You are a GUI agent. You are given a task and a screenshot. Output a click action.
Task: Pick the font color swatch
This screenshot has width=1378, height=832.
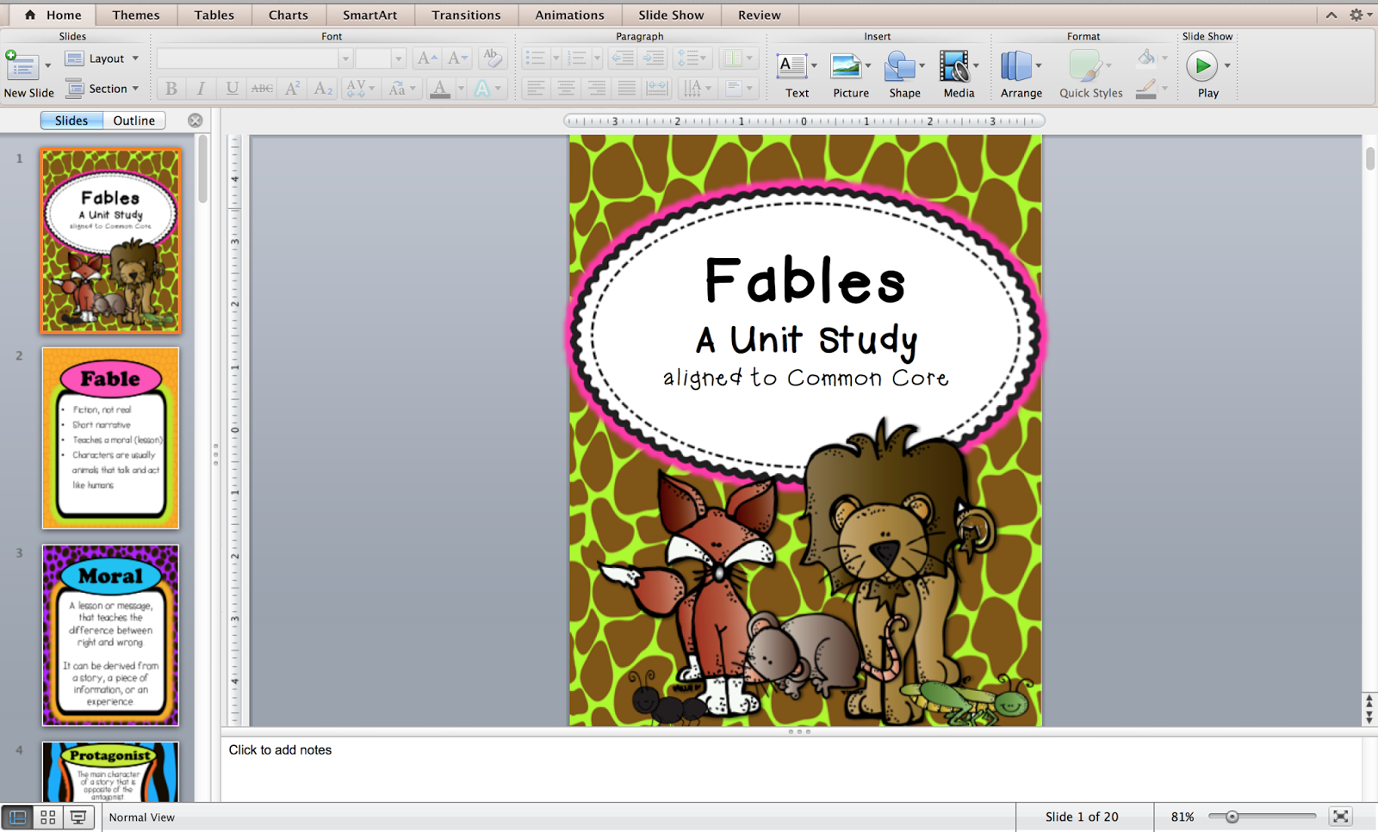click(x=440, y=88)
